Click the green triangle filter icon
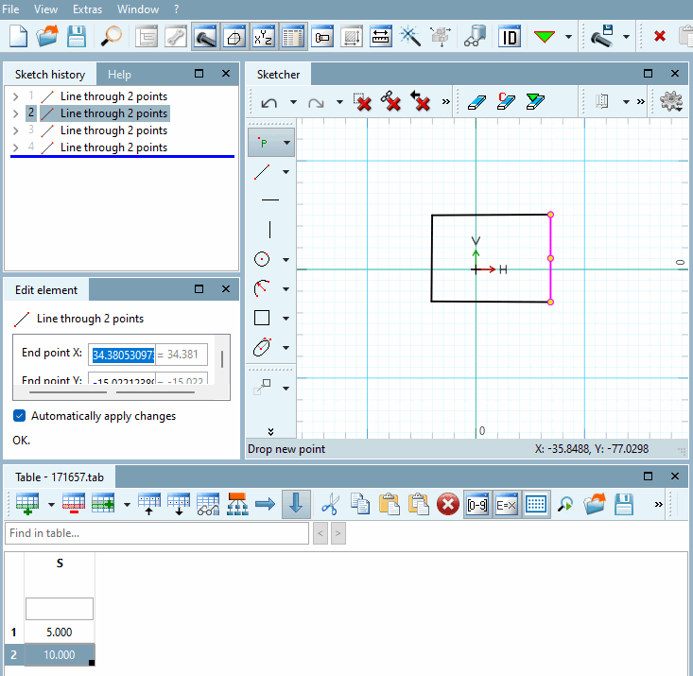 [544, 36]
